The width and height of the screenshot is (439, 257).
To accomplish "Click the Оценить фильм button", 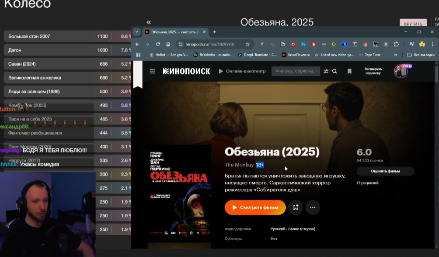I will pyautogui.click(x=385, y=171).
